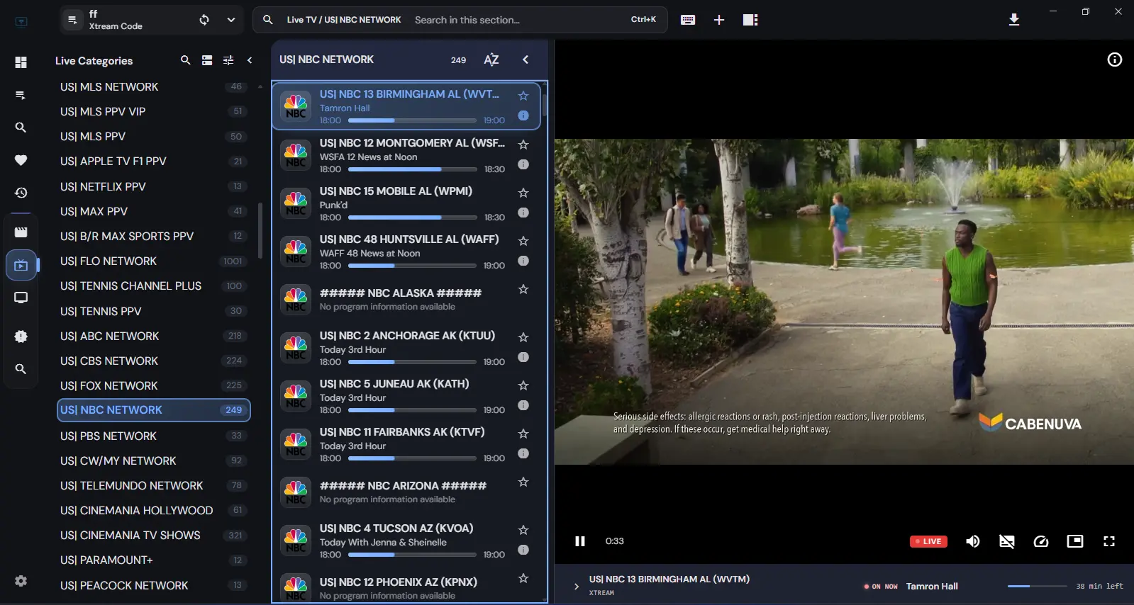Switch category list view mode icon
Image resolution: width=1134 pixels, height=605 pixels.
(207, 60)
